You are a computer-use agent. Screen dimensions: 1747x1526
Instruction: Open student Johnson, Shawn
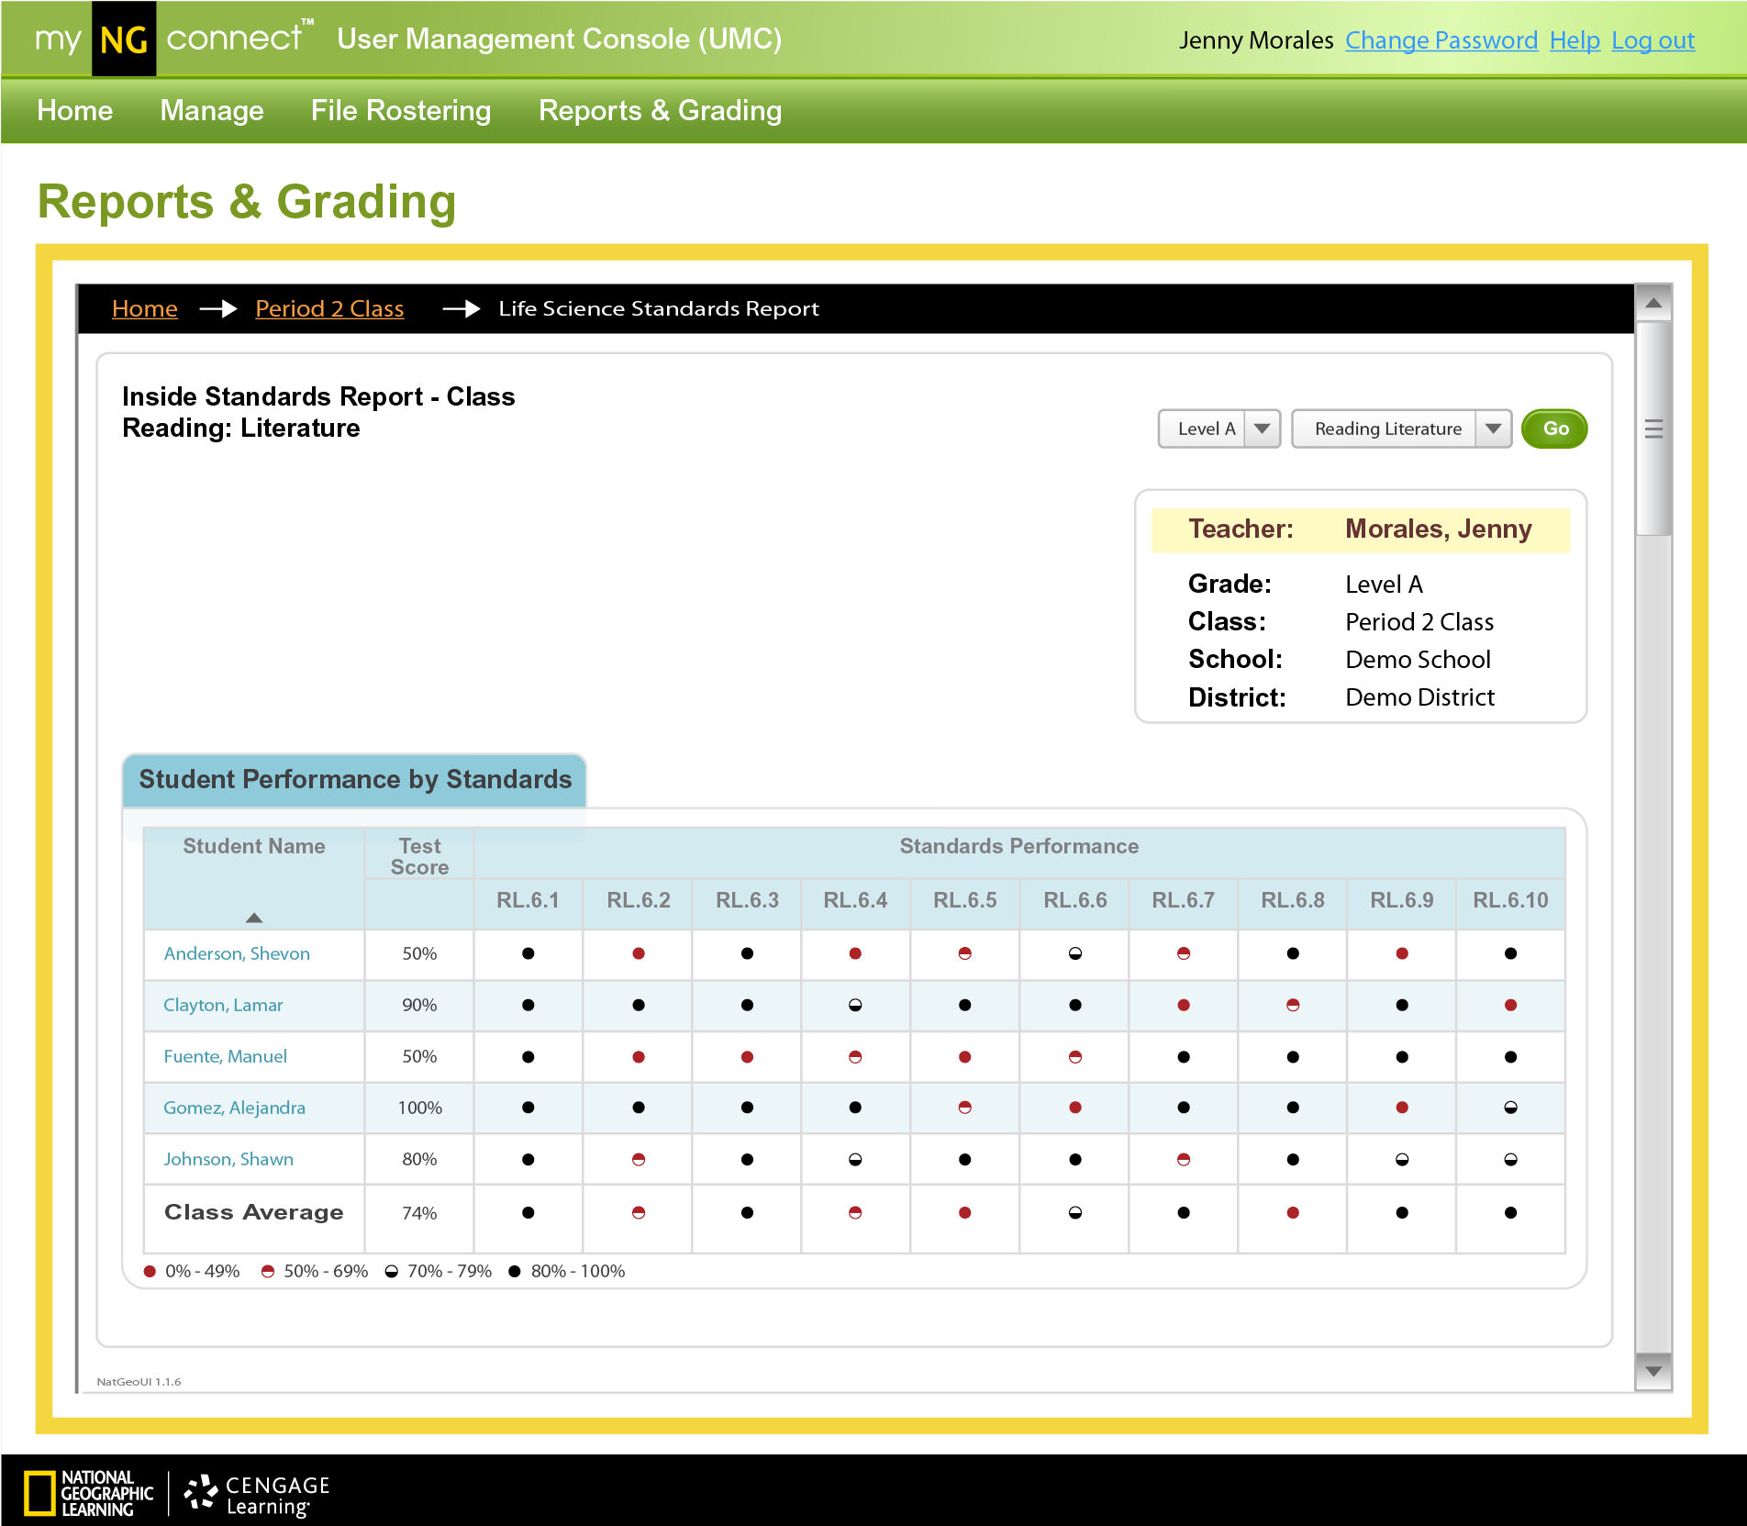[228, 1159]
